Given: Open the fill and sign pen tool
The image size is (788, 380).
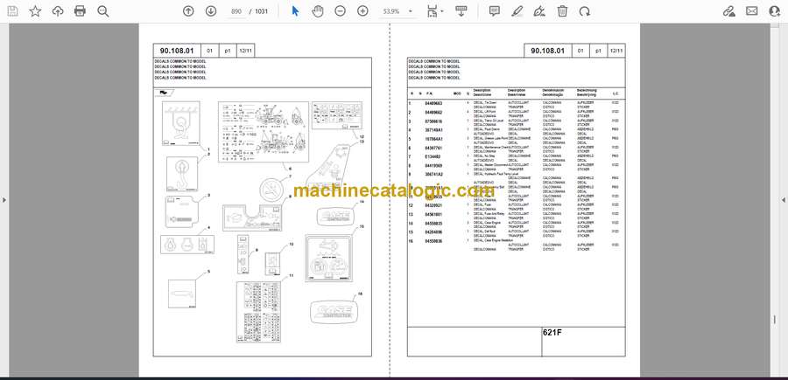Looking at the screenshot, I should coord(539,11).
